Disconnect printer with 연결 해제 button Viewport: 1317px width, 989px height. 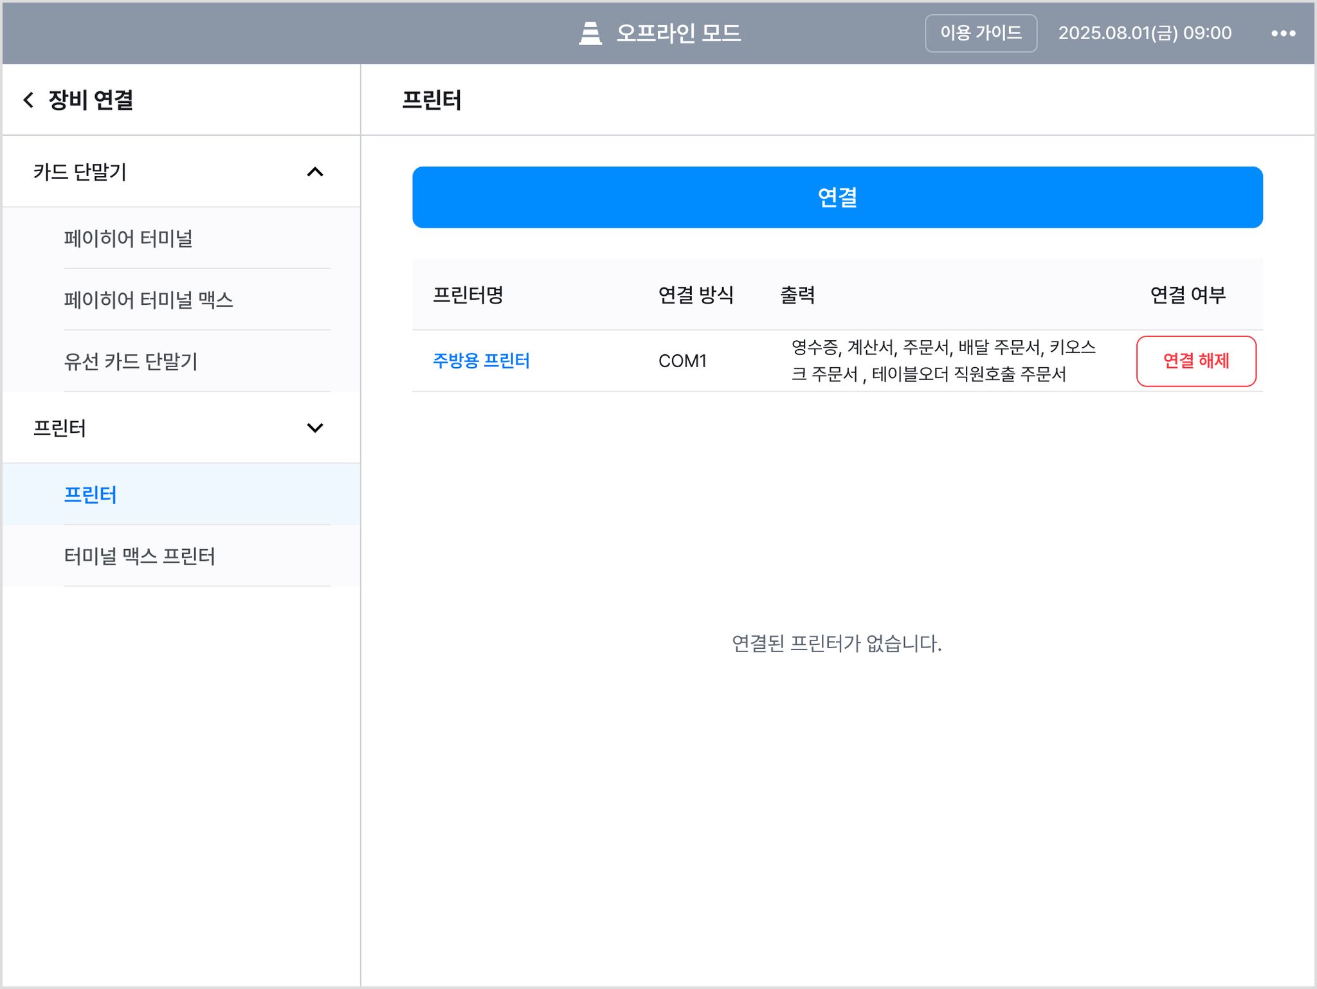coord(1196,361)
